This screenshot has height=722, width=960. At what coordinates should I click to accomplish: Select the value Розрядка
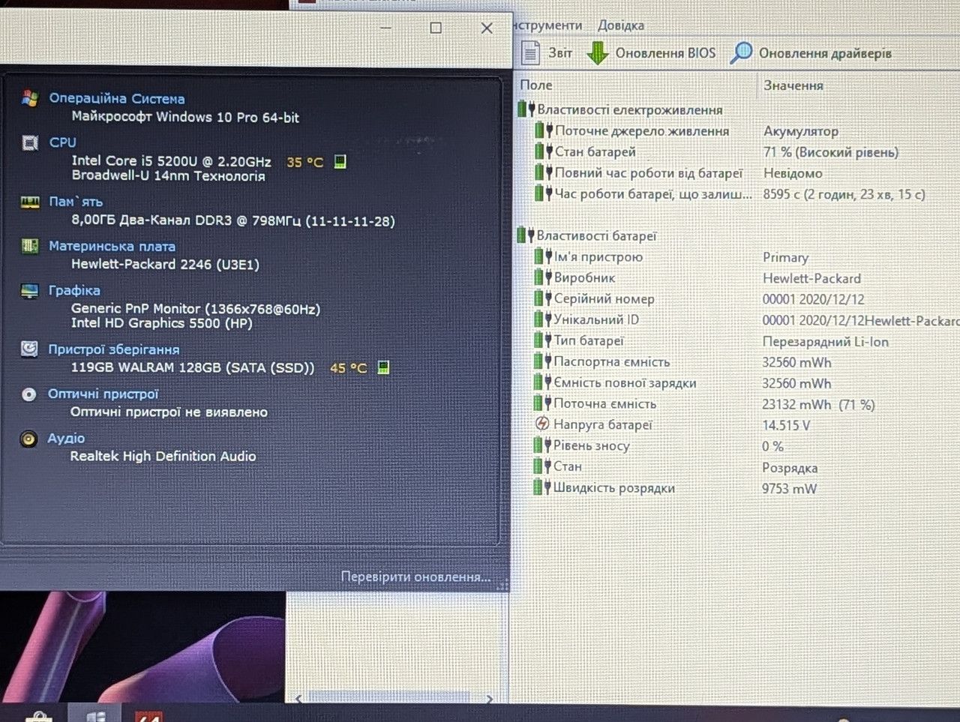click(790, 468)
